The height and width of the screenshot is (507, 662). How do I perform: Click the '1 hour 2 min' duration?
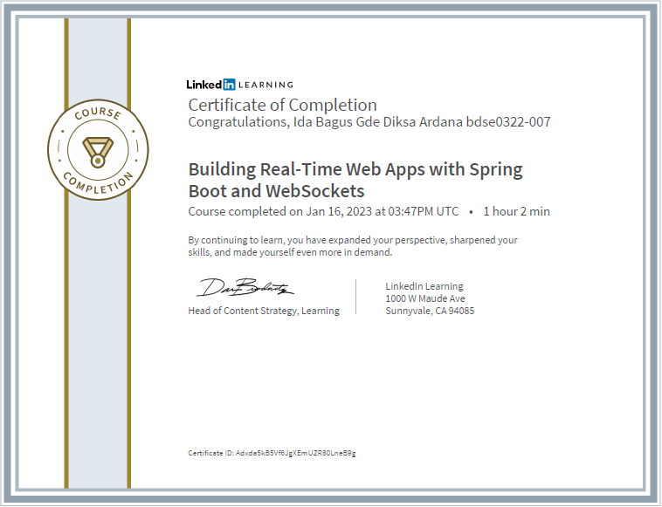pos(516,211)
